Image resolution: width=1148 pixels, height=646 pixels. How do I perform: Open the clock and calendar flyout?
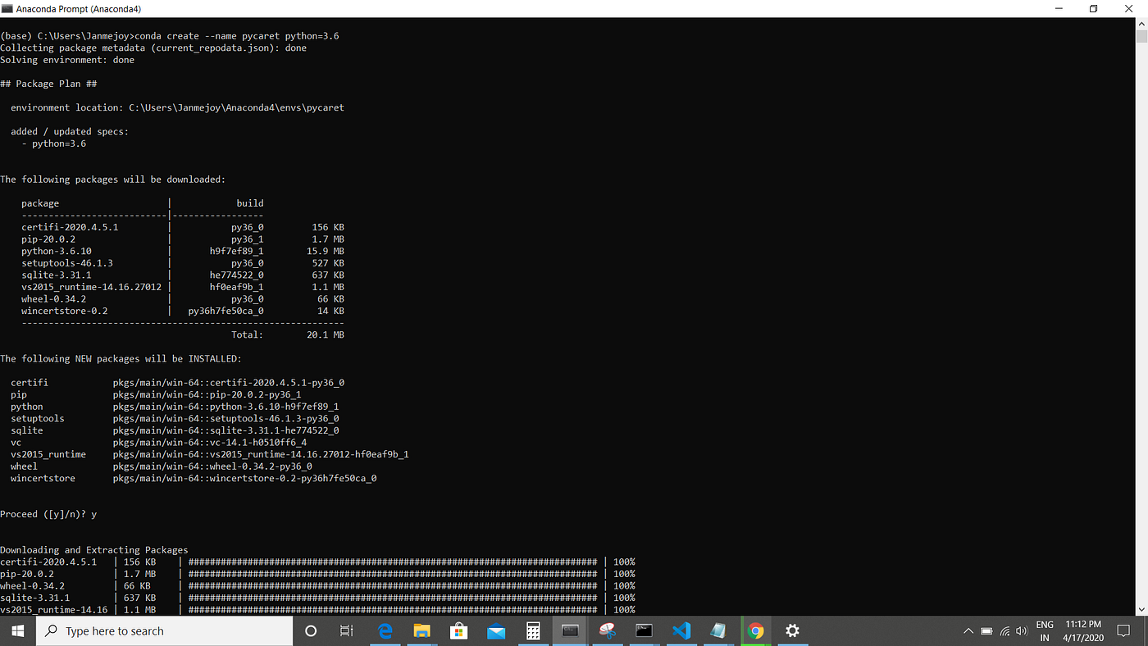pos(1082,630)
